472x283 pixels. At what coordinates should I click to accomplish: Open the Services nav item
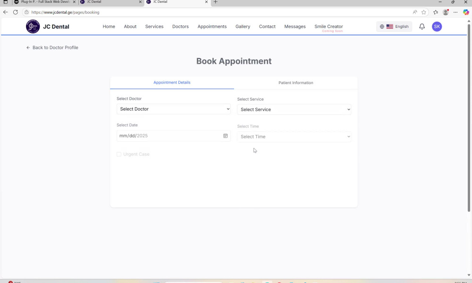click(x=154, y=26)
